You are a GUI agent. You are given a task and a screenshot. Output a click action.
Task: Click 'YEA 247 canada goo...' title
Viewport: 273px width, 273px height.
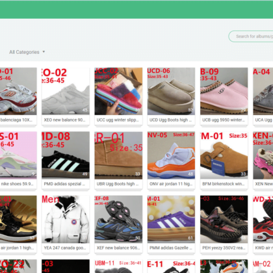point(65,248)
